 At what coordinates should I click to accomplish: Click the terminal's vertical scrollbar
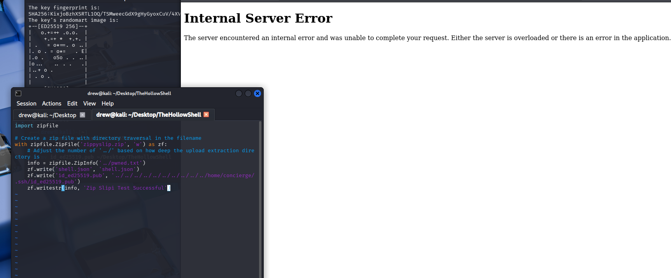click(x=260, y=199)
